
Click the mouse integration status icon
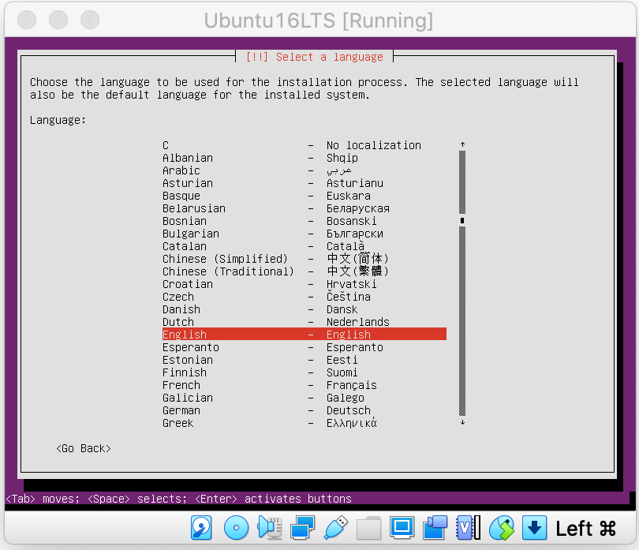click(x=501, y=527)
